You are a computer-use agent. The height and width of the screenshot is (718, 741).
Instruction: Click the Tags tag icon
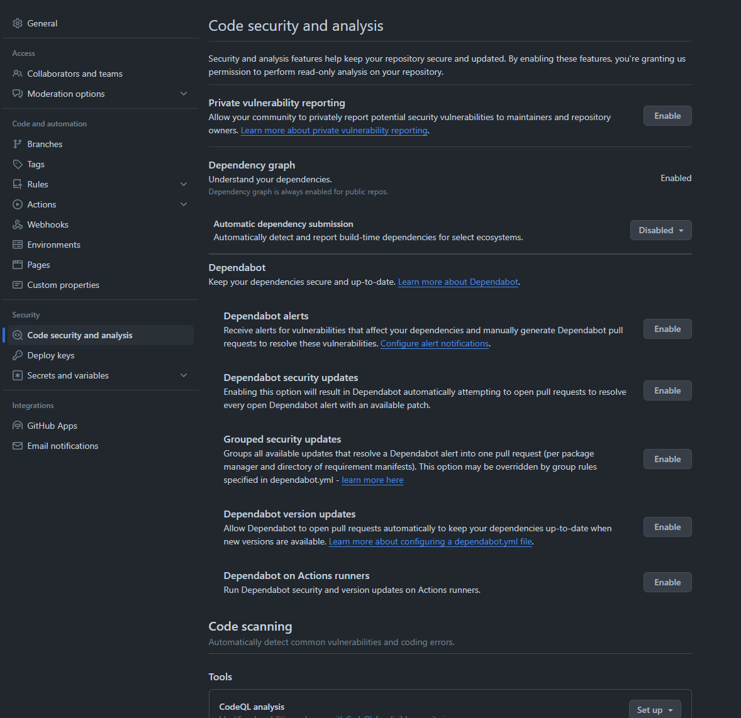pos(18,164)
